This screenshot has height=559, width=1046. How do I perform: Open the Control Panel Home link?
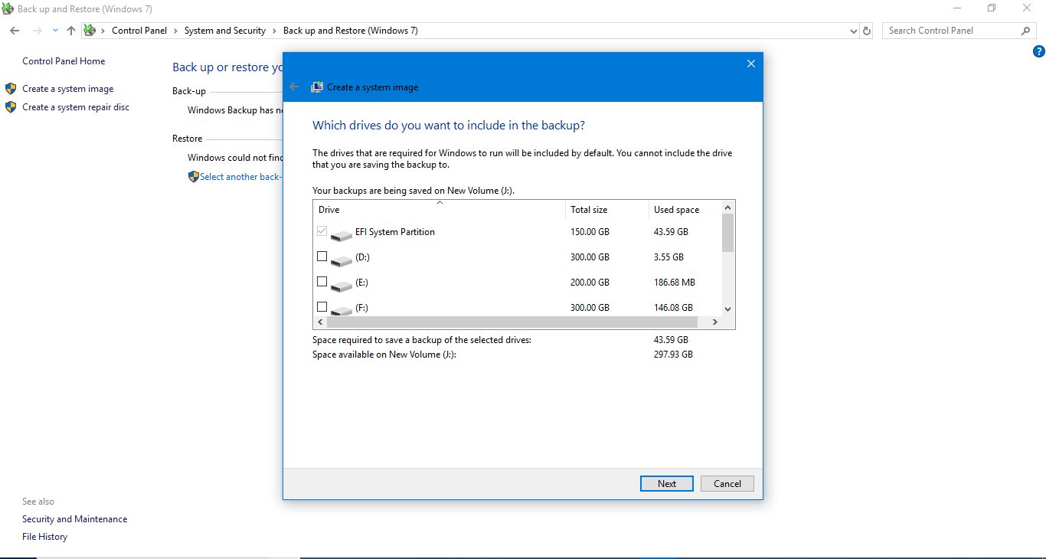click(x=64, y=61)
